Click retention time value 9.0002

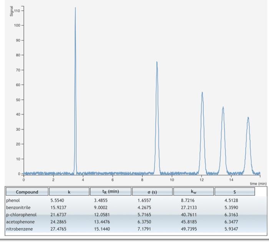[x=101, y=207]
